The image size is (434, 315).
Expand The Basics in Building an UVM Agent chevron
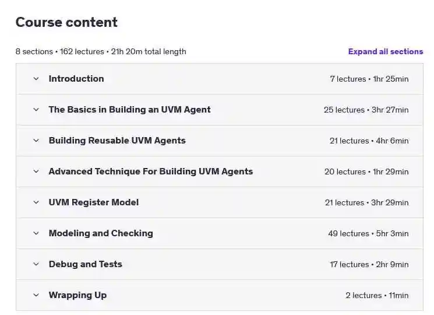pos(36,110)
